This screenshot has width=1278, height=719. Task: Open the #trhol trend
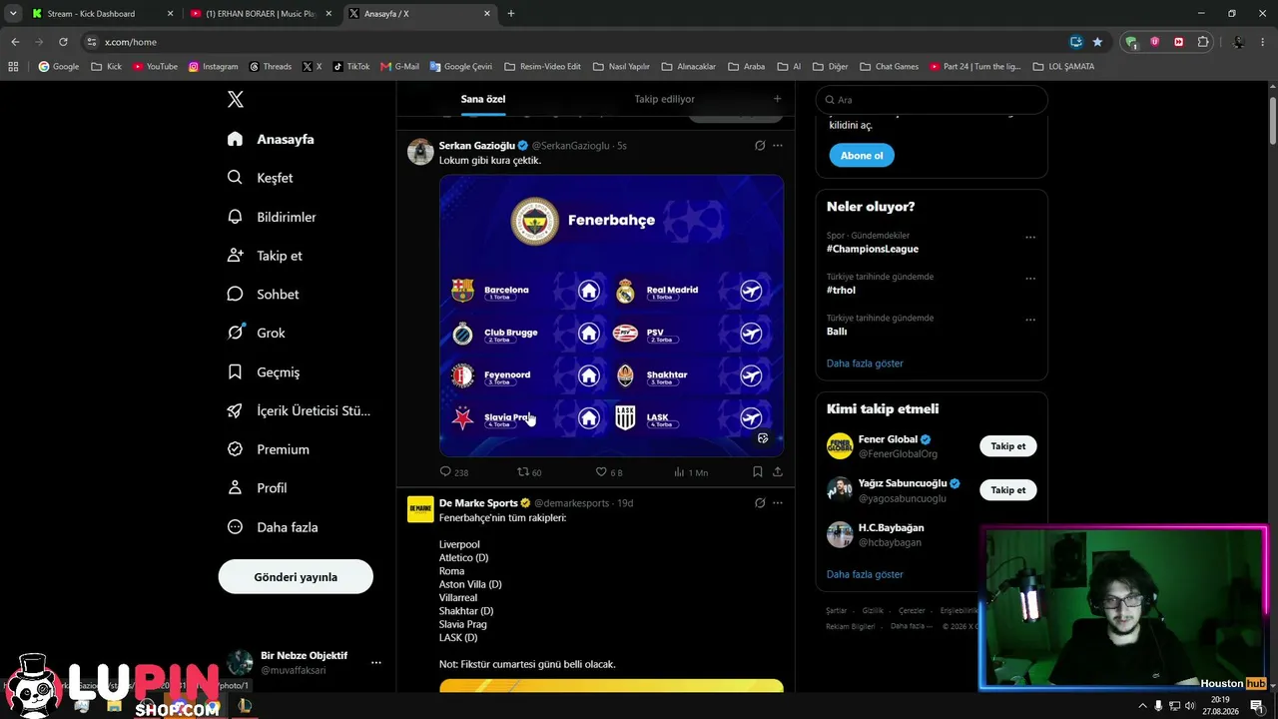[x=841, y=290]
